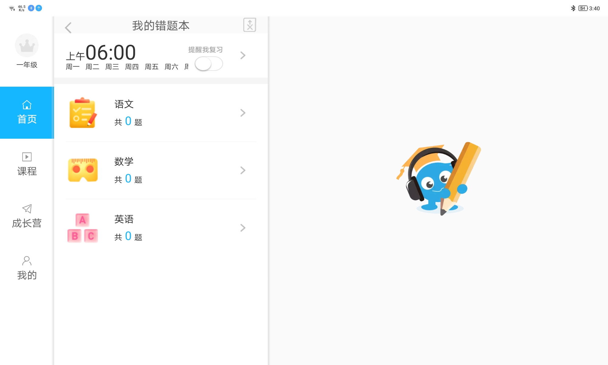Open reminder settings via the top chevron
The image size is (608, 365).
[x=243, y=55]
